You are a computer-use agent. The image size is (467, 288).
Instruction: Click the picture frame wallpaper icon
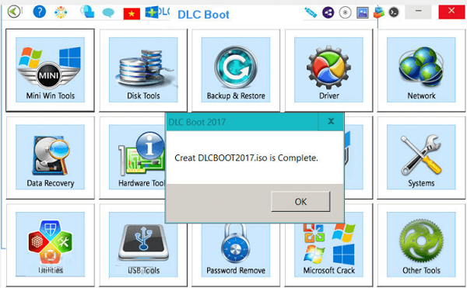(363, 12)
